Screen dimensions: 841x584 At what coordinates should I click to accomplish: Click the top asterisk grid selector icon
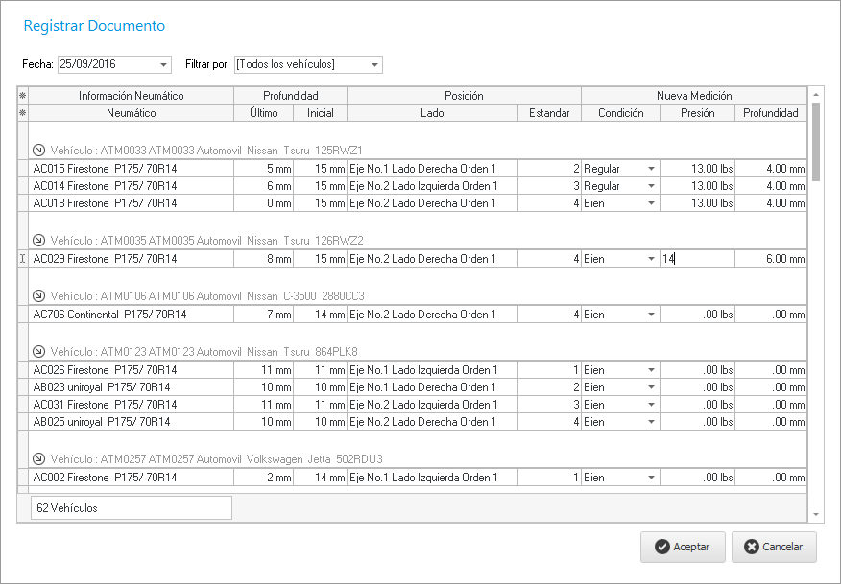pos(23,96)
